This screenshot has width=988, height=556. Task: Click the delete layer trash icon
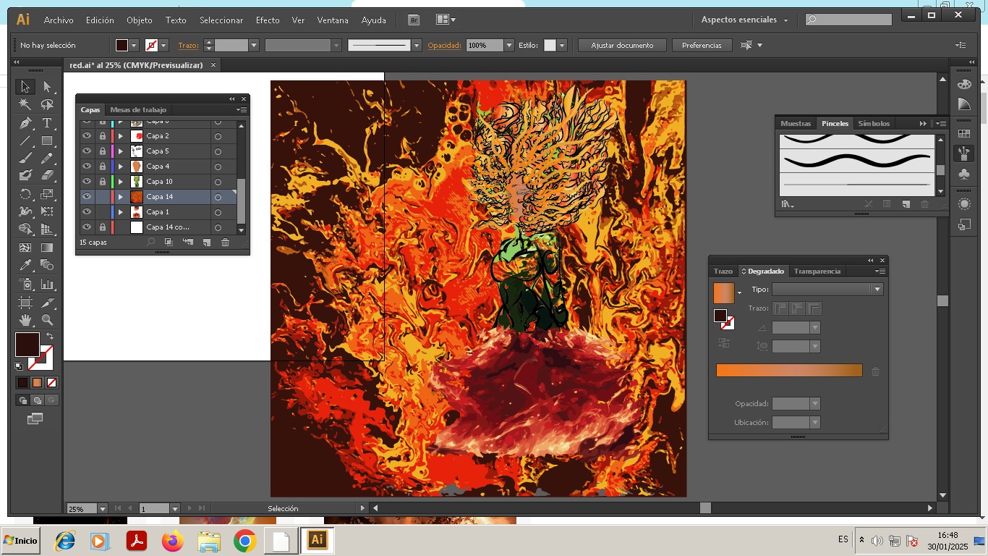225,243
